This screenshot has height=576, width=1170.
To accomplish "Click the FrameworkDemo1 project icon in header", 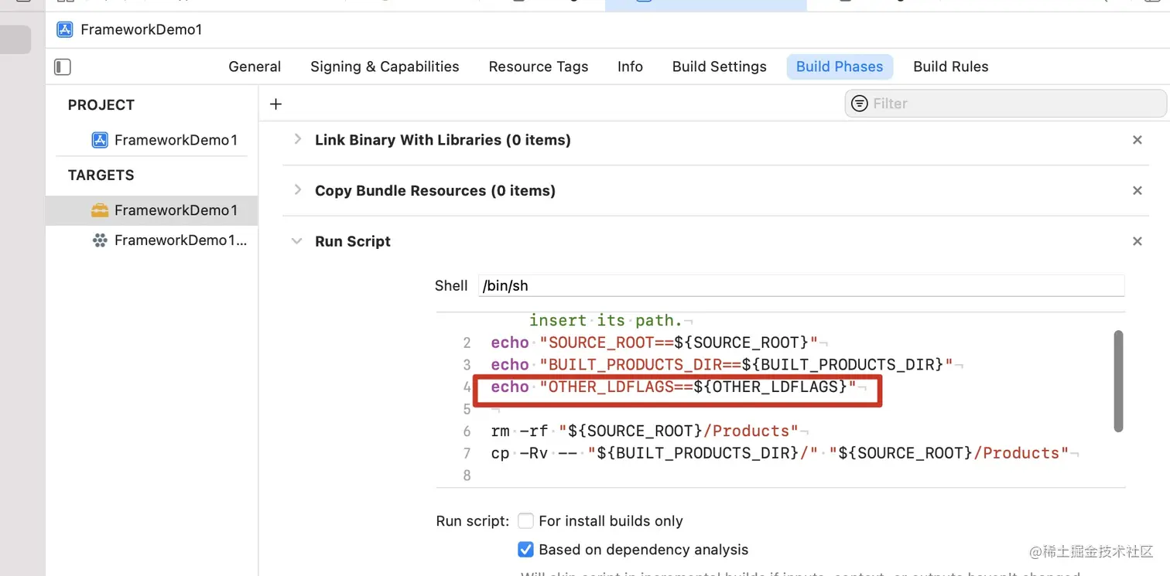I will (x=65, y=30).
